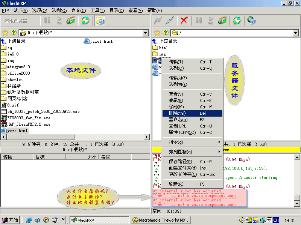Choose 更改文件夹(C) in context menu

(x=192, y=174)
